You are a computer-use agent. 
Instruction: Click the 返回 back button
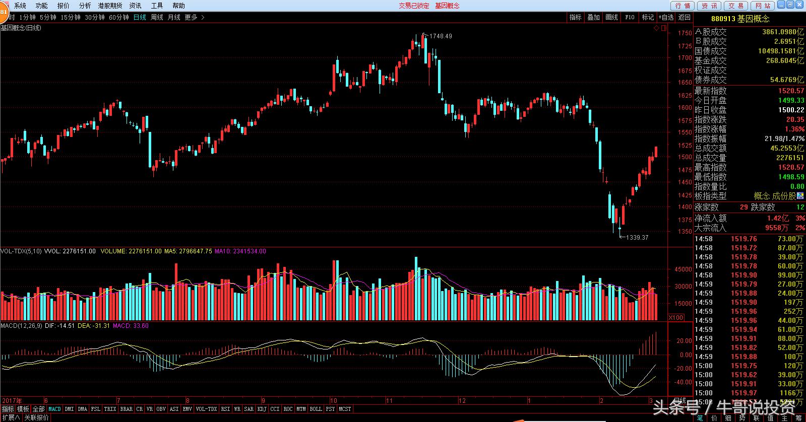684,17
